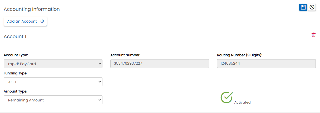320x113 pixels.
Task: Expand the Funding Type dropdown showing ACH
Action: pos(53,82)
